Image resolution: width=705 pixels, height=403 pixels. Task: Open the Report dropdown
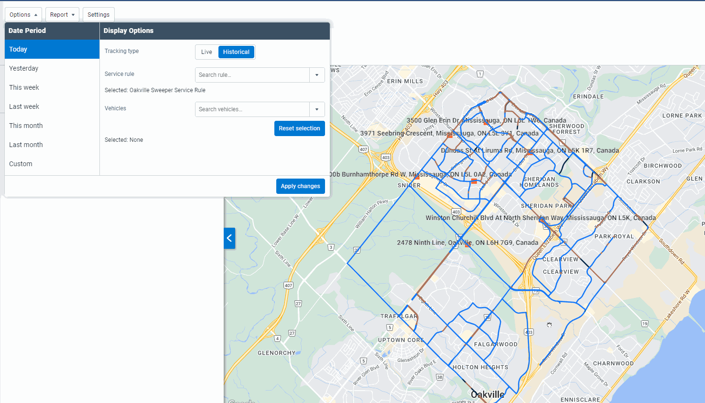pyautogui.click(x=62, y=14)
